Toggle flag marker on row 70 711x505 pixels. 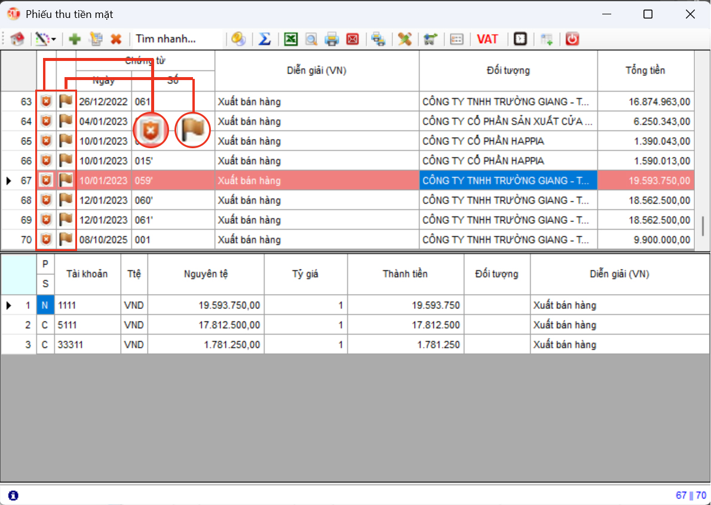(65, 240)
